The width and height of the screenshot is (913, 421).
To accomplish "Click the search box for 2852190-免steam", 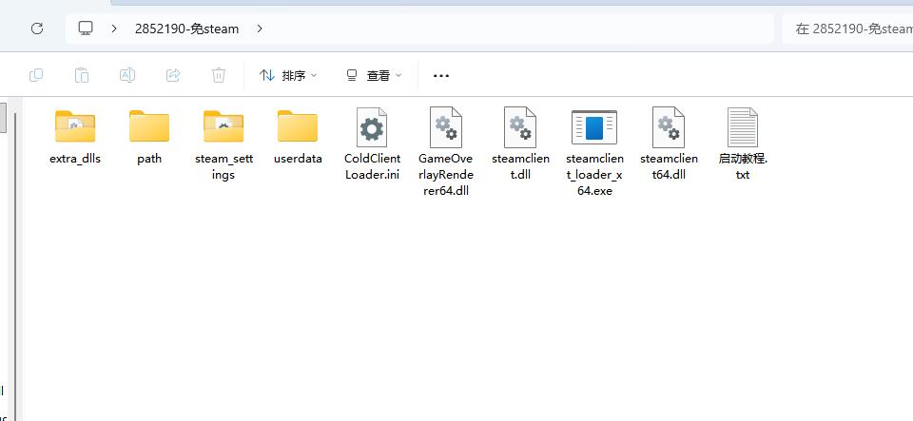I will coord(847,29).
